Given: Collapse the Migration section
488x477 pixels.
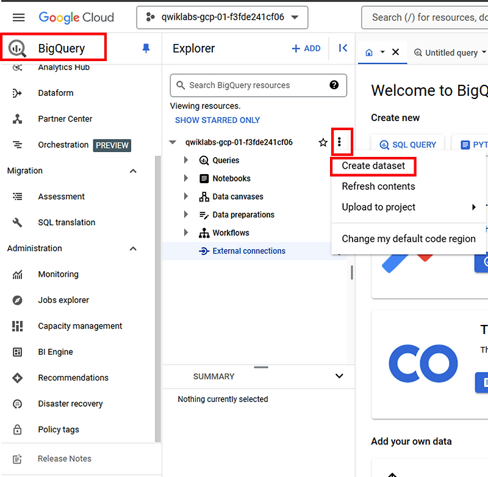Looking at the screenshot, I should point(132,170).
